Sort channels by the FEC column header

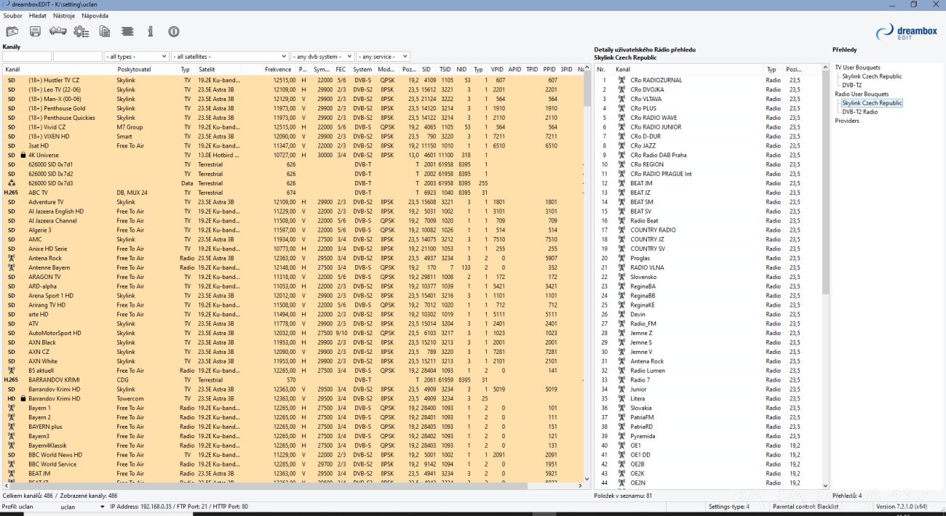pyautogui.click(x=341, y=70)
